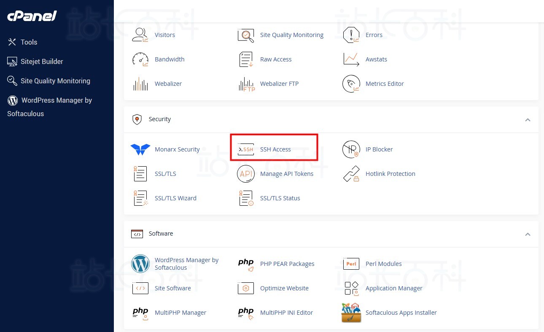Open the Errors link
544x332 pixels.
(374, 35)
